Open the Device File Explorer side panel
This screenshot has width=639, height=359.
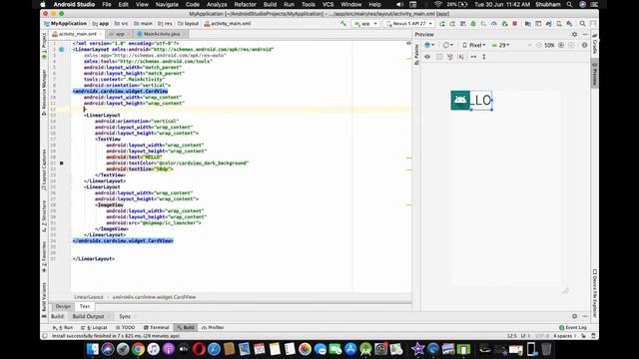595,293
